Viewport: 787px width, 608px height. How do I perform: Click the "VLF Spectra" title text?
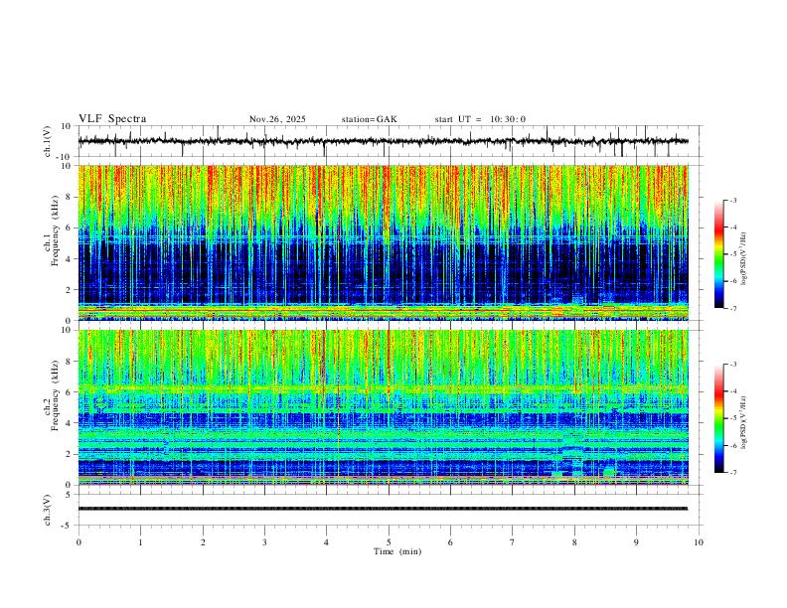(112, 119)
